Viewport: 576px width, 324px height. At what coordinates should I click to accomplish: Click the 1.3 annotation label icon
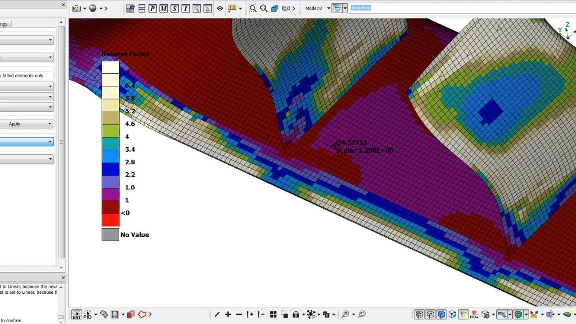pyautogui.click(x=232, y=8)
